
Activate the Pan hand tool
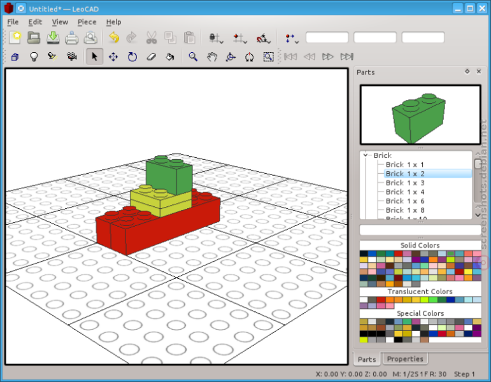(212, 57)
